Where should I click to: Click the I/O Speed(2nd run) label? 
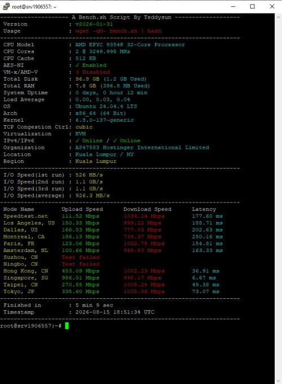34,182
